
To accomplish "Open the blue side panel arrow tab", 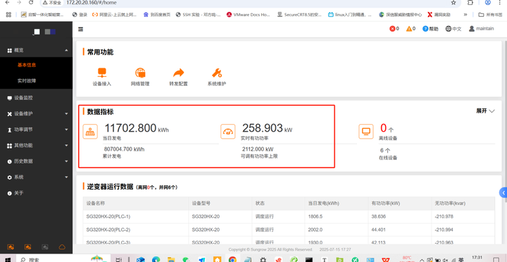I will point(503,193).
